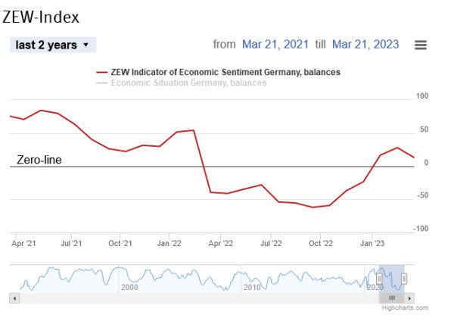The image size is (454, 334).
Task: Click the navigator right range handle
Action: pos(404,279)
